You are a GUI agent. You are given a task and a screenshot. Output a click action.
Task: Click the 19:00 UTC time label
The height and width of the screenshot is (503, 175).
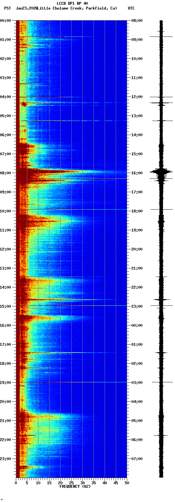(x=137, y=230)
